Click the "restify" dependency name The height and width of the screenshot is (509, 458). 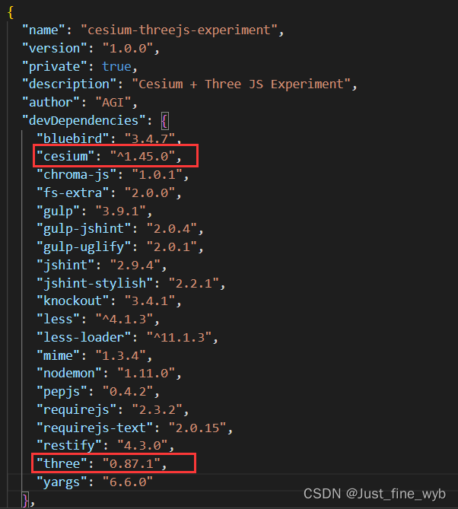(69, 446)
